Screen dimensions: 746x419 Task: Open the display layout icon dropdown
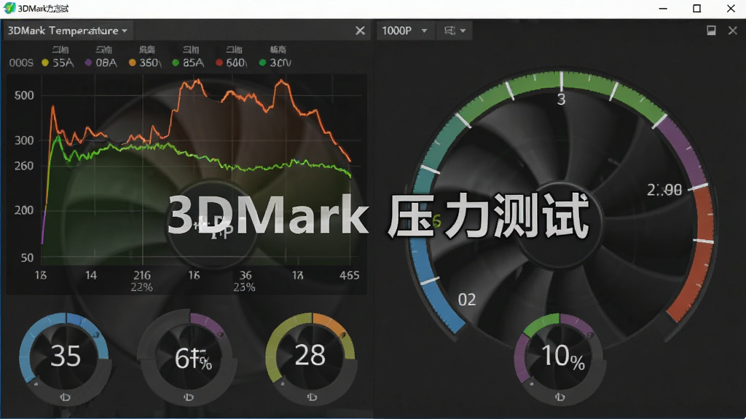click(455, 31)
